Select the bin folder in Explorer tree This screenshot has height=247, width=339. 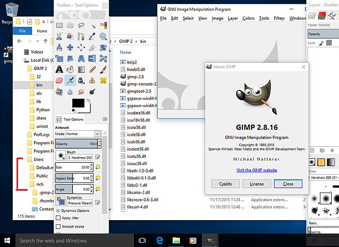coord(39,85)
